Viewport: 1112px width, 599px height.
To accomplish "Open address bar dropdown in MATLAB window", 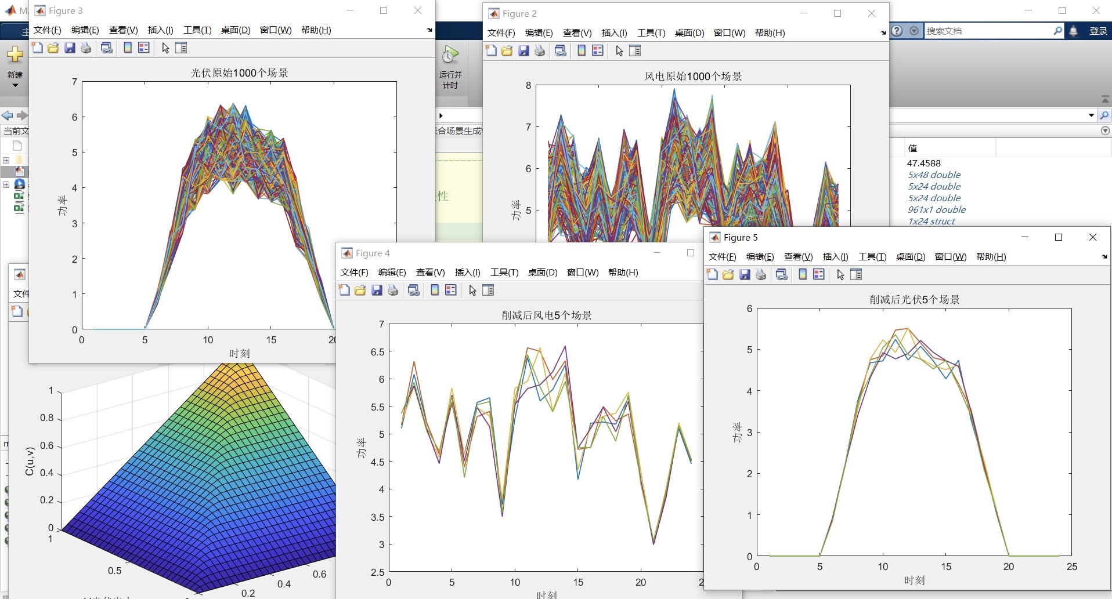I will point(1091,115).
